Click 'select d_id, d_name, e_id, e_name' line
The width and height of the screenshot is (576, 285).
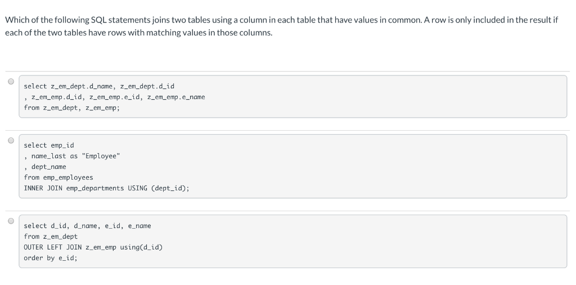click(87, 226)
